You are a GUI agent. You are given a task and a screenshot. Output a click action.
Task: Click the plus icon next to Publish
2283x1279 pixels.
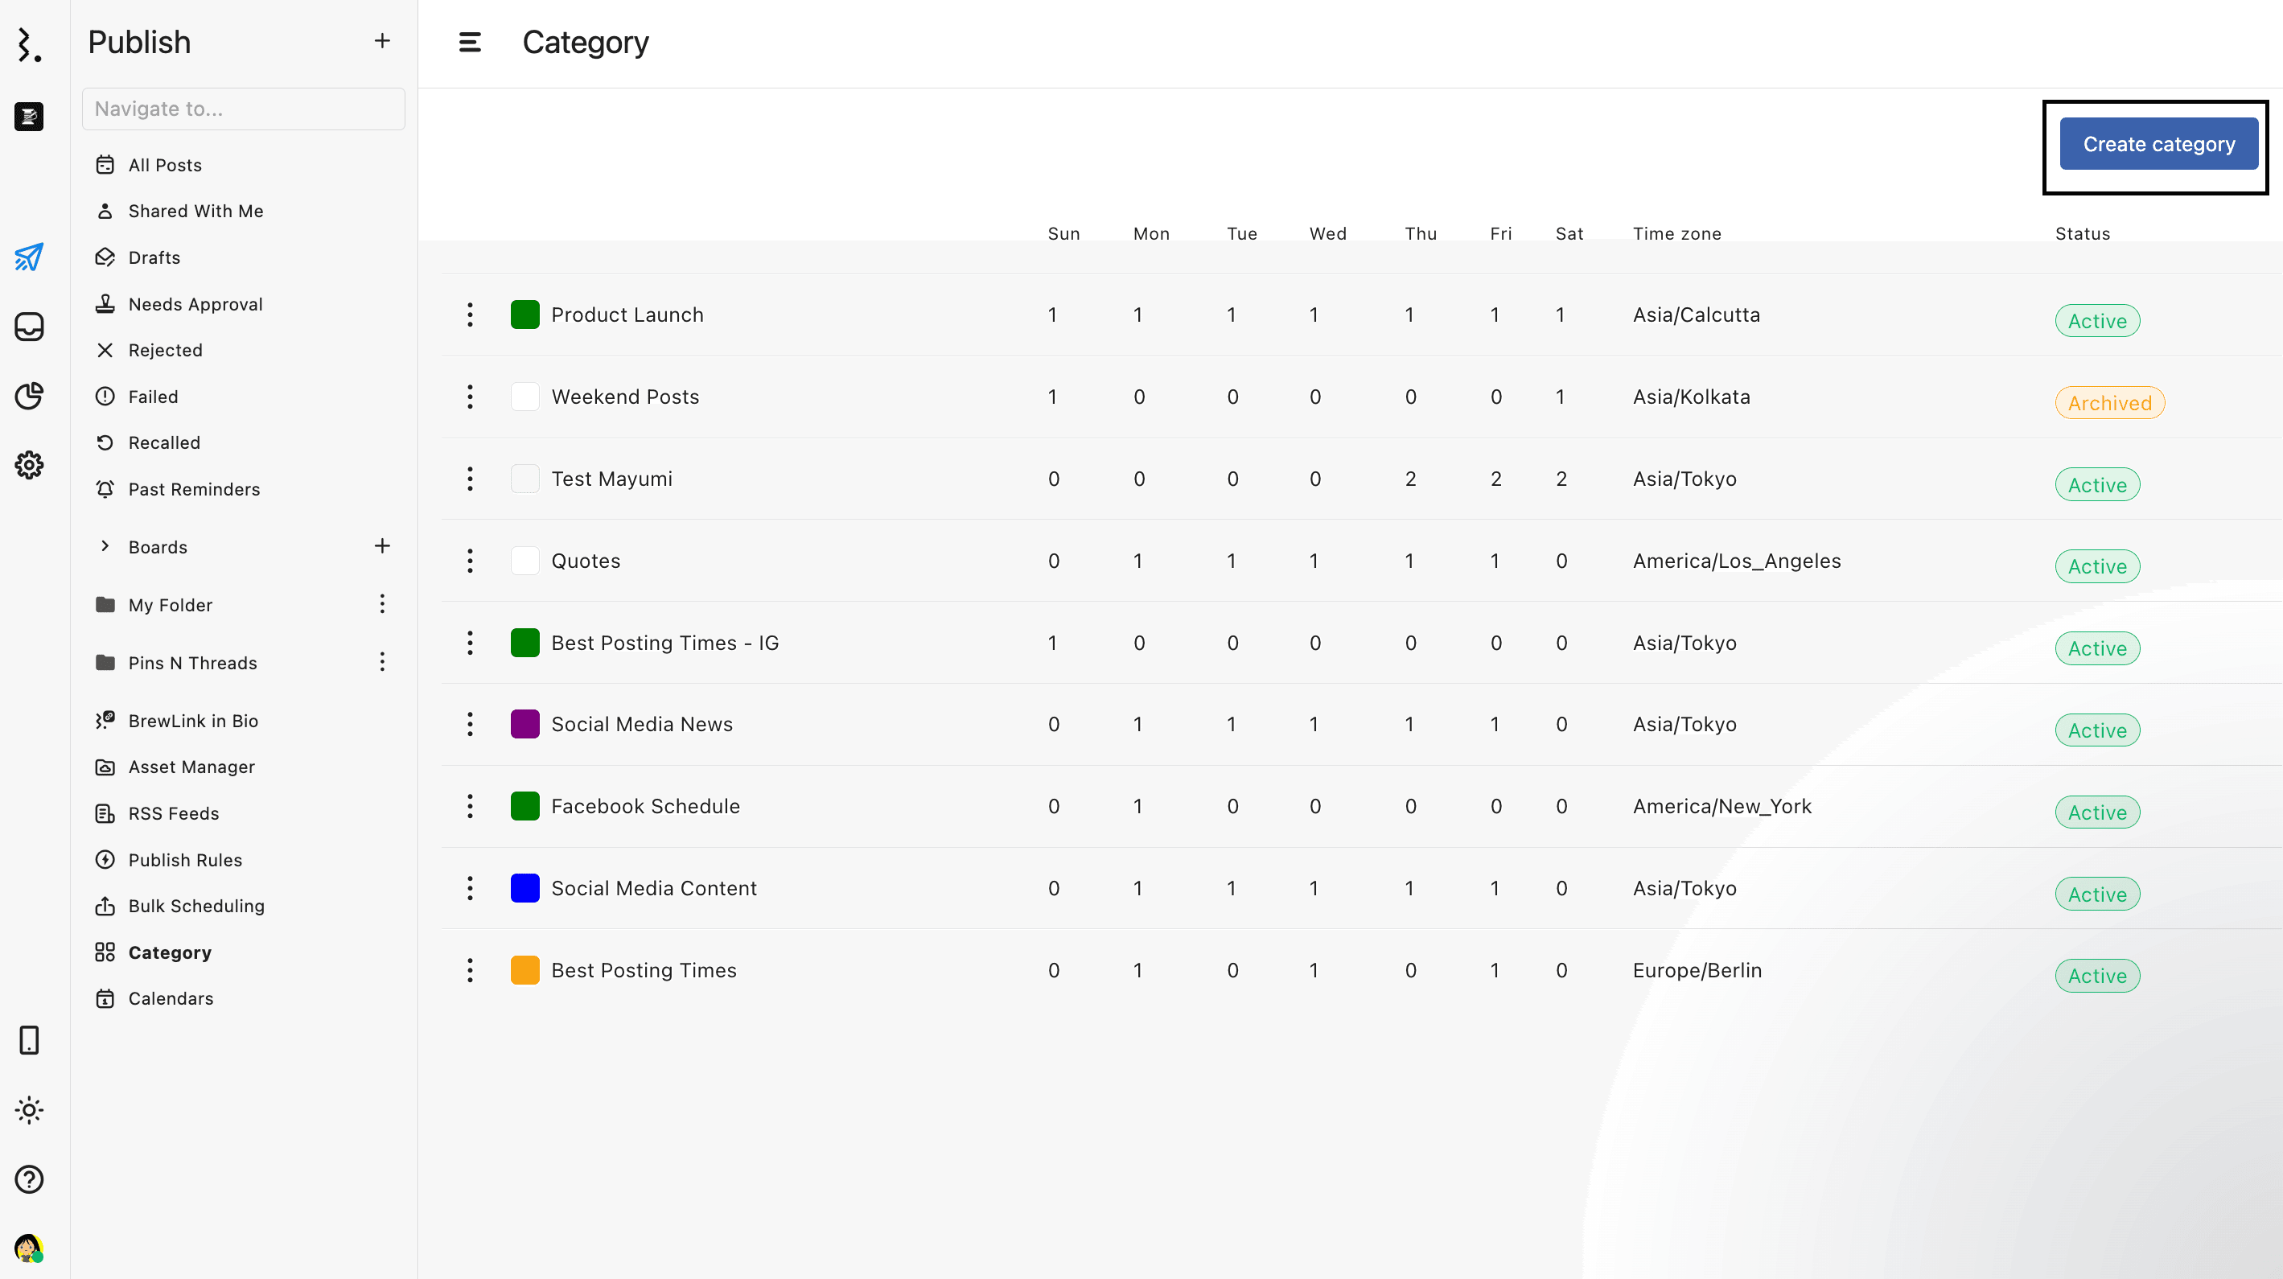pos(382,41)
